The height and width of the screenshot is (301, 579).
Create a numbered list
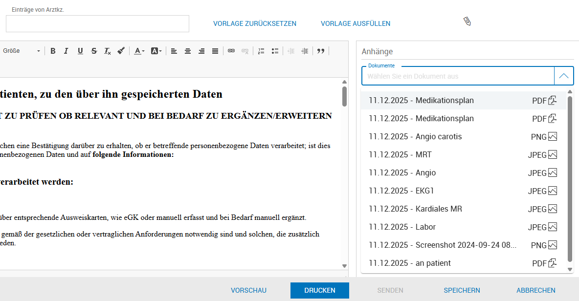[261, 51]
